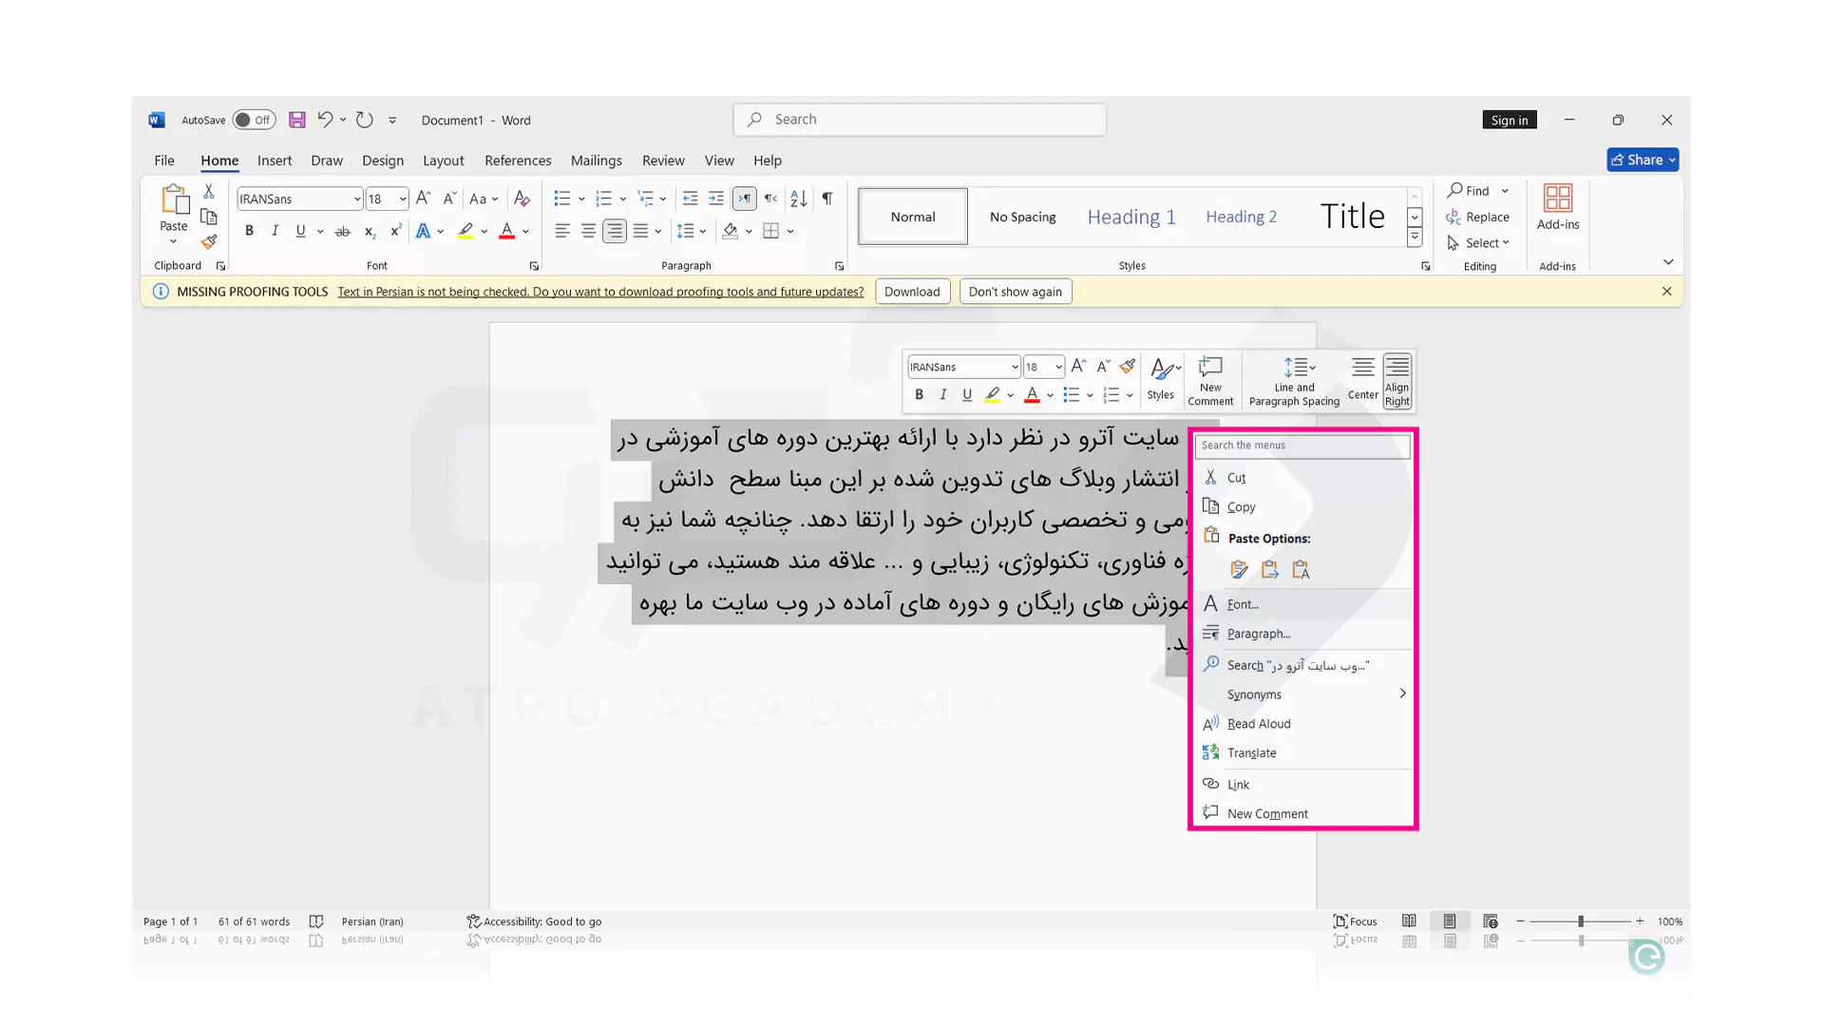
Task: Click Decrease Indent icon in Paragraph group
Action: coord(690,199)
